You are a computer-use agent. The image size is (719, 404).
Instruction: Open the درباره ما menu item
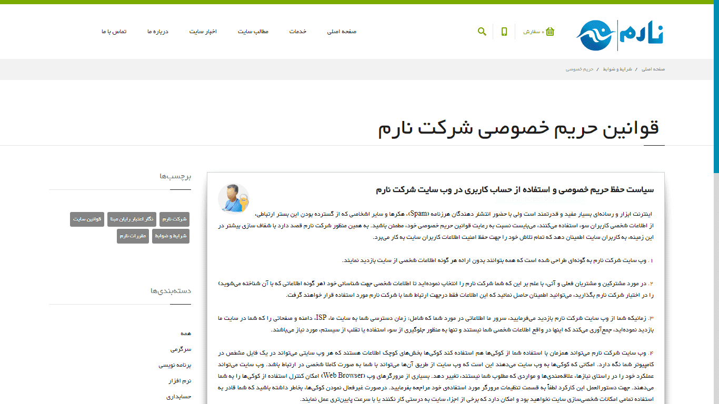[x=158, y=32]
